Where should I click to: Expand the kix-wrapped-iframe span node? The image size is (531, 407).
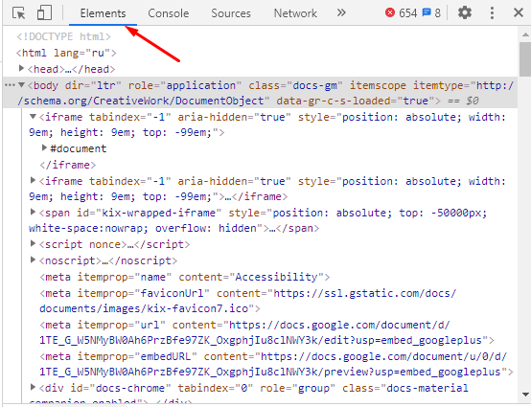[33, 212]
